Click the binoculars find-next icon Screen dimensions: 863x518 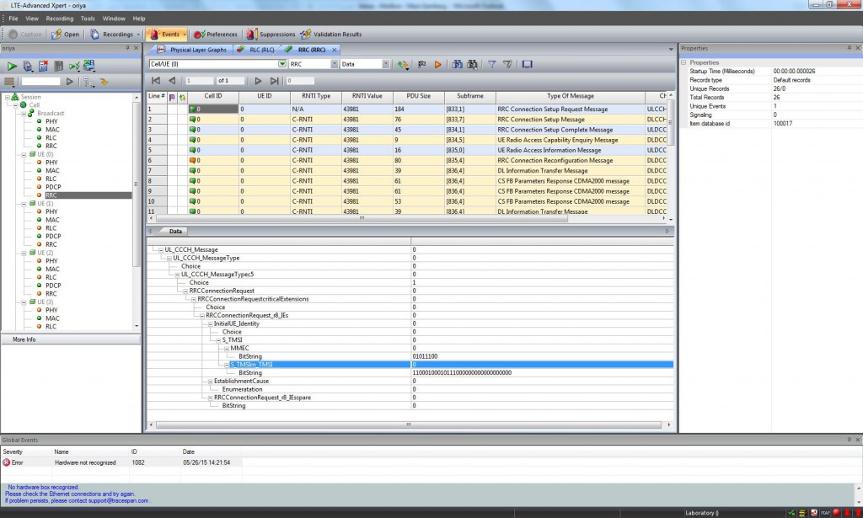(x=472, y=64)
